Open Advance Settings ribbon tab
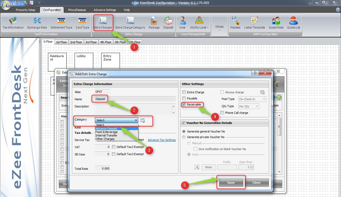The image size is (341, 197). 105,10
